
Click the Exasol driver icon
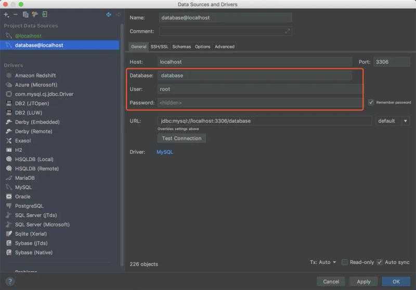(9, 141)
